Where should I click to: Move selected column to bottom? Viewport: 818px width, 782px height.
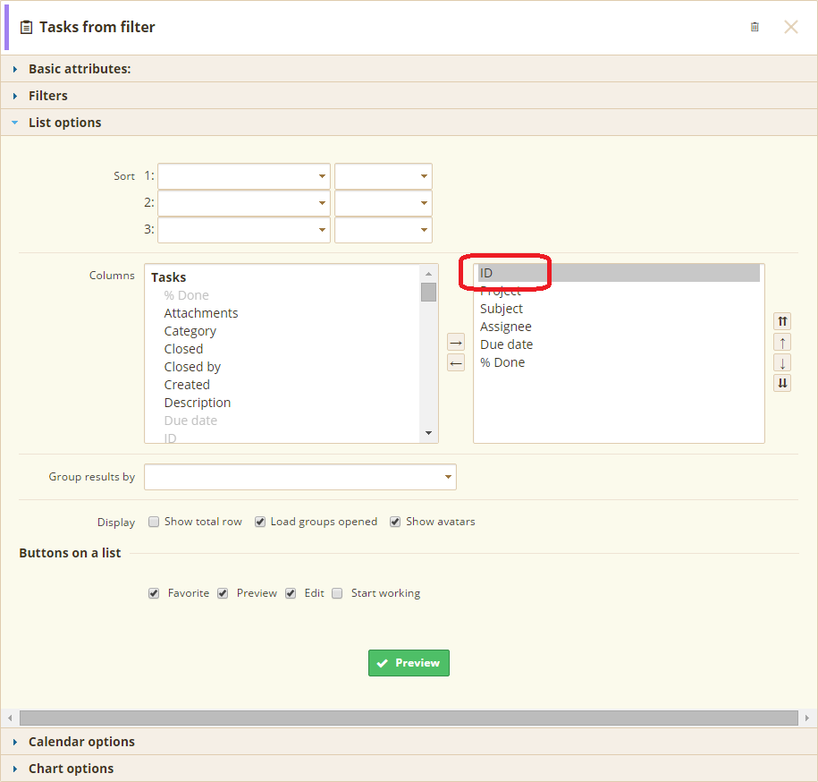[782, 383]
